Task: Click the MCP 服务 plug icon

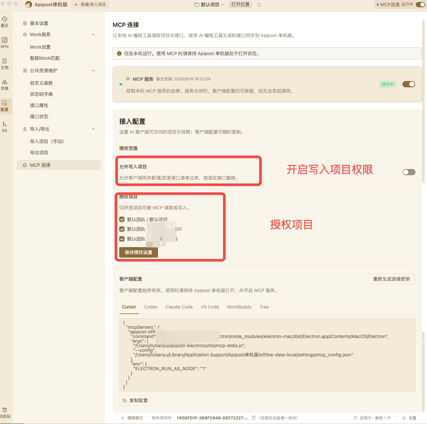Action: (128, 79)
